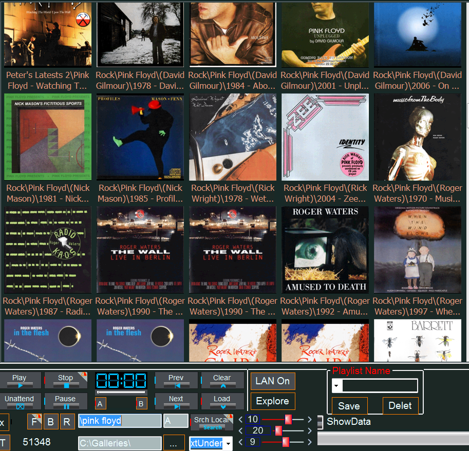This screenshot has width=469, height=451.
Task: Open David Gilmour 2001 Unplugged album
Action: [x=325, y=34]
